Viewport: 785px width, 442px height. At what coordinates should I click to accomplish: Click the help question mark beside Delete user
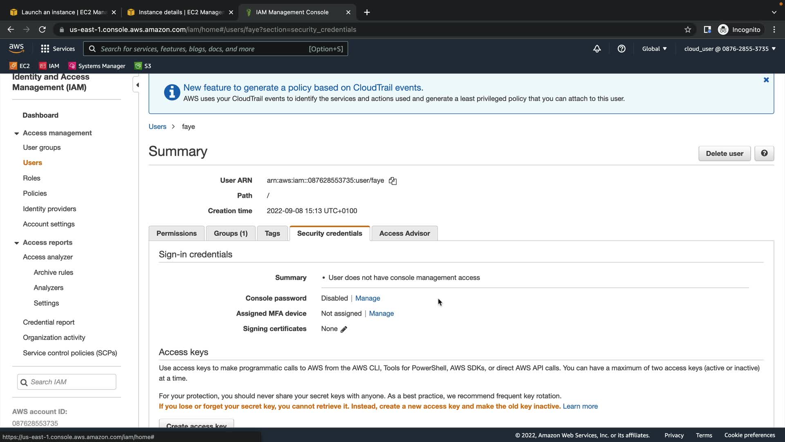click(764, 153)
